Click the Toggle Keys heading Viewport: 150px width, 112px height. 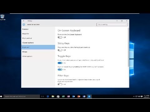64,56
